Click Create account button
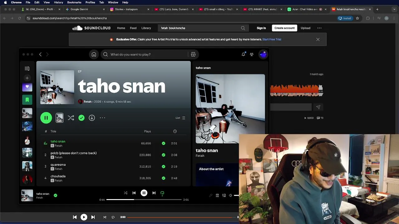The height and width of the screenshot is (224, 399). point(285,28)
